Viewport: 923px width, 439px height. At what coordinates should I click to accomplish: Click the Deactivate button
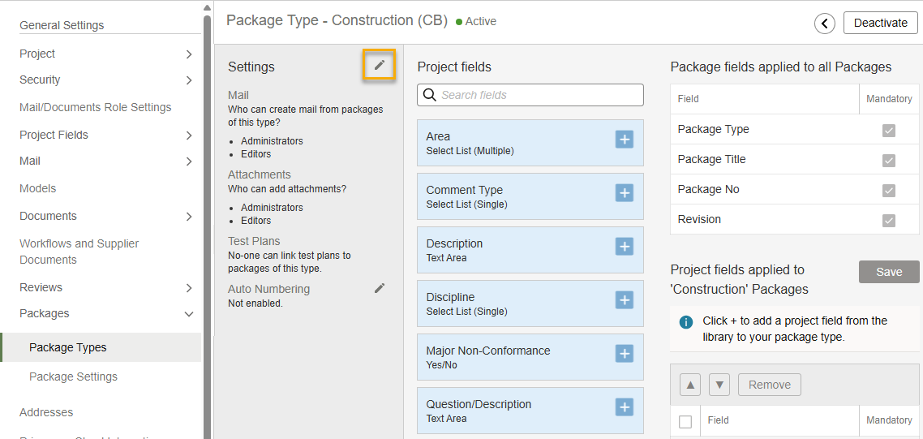pos(880,23)
